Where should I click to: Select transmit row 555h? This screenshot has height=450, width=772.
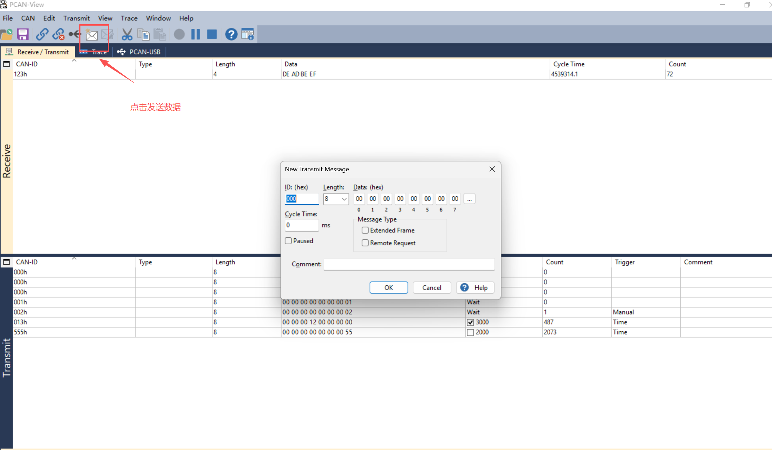(392, 332)
